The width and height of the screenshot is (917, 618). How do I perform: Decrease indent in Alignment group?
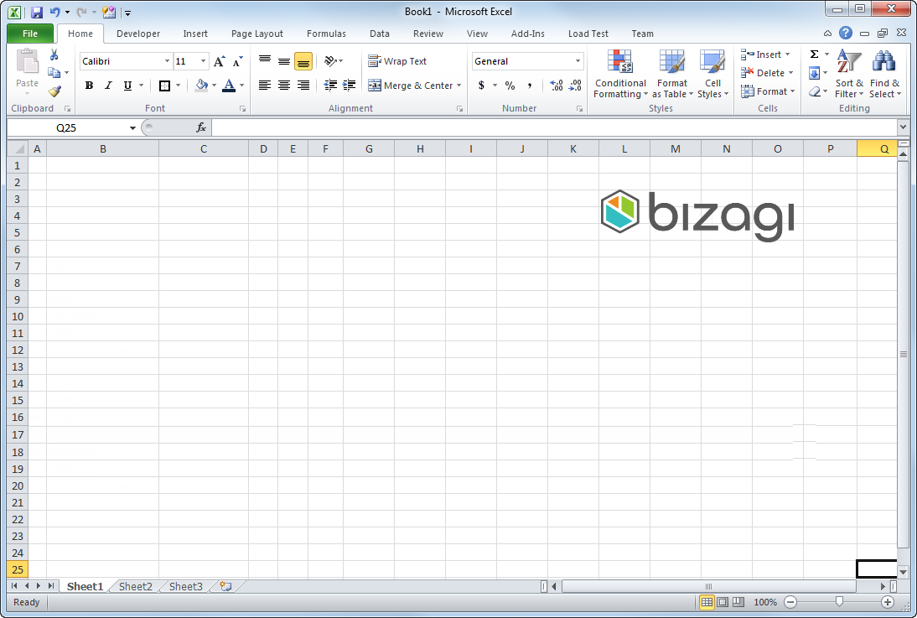pyautogui.click(x=330, y=86)
